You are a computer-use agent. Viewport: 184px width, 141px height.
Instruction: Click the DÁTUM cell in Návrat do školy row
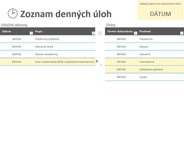click(17, 47)
